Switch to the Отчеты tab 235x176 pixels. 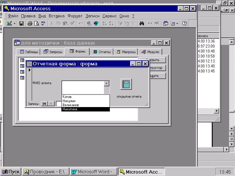(x=101, y=52)
